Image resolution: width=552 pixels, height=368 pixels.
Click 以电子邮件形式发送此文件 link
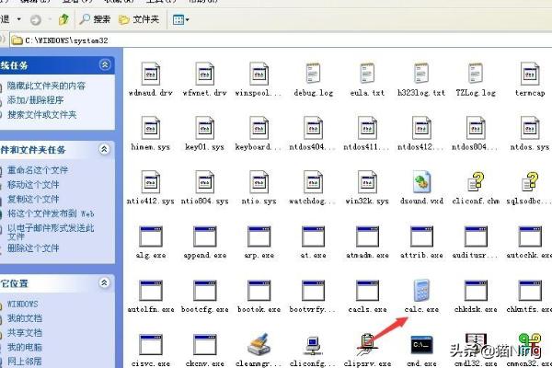(51, 232)
